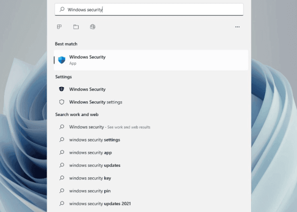297x212 pixels.
Task: Click the dark shield icon under Settings
Action: click(62, 89)
